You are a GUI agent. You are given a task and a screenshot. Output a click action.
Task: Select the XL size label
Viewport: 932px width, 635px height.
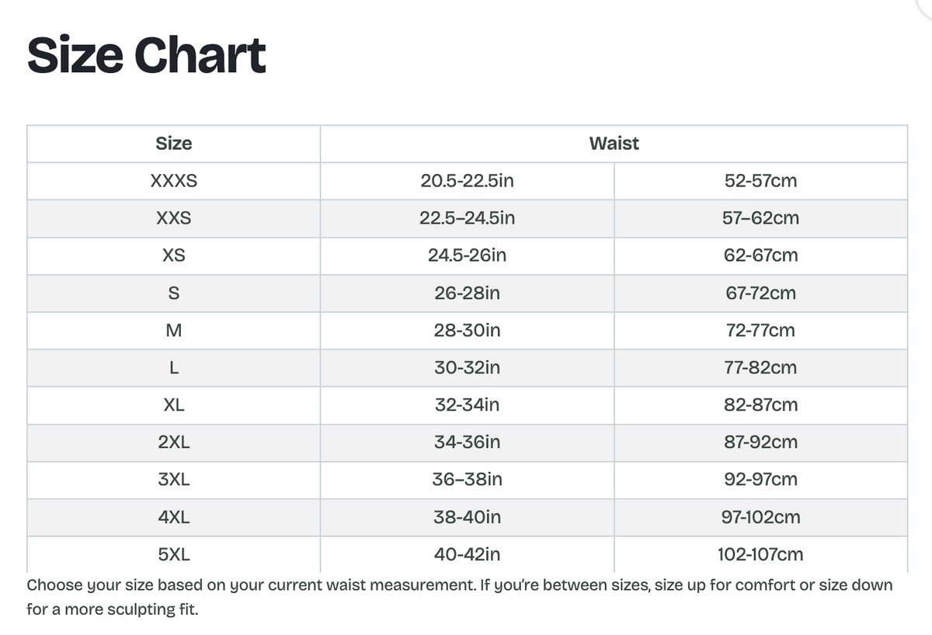click(174, 405)
